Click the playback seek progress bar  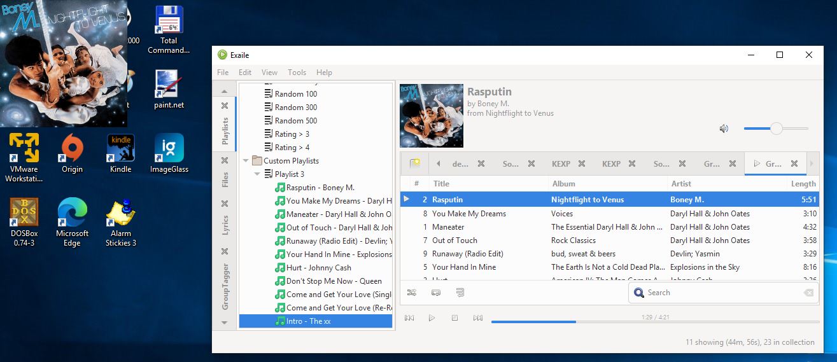coord(655,322)
